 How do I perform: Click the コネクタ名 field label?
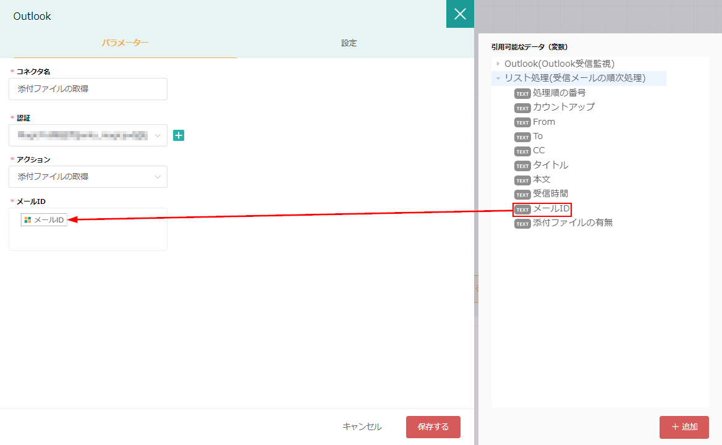point(33,72)
